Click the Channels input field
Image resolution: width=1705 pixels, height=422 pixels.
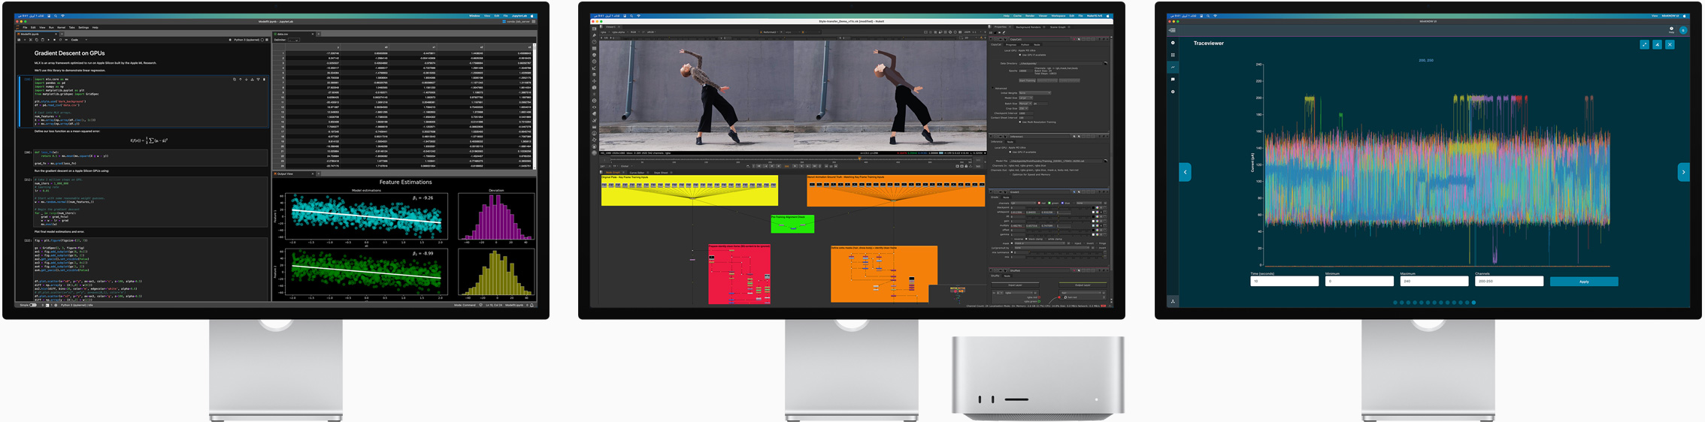point(1508,282)
